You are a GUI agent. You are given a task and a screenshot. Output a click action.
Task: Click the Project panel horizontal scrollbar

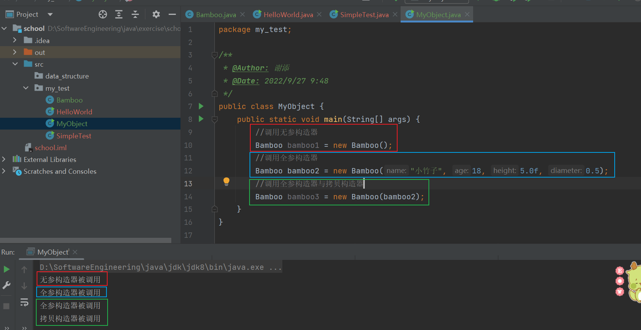(86, 240)
